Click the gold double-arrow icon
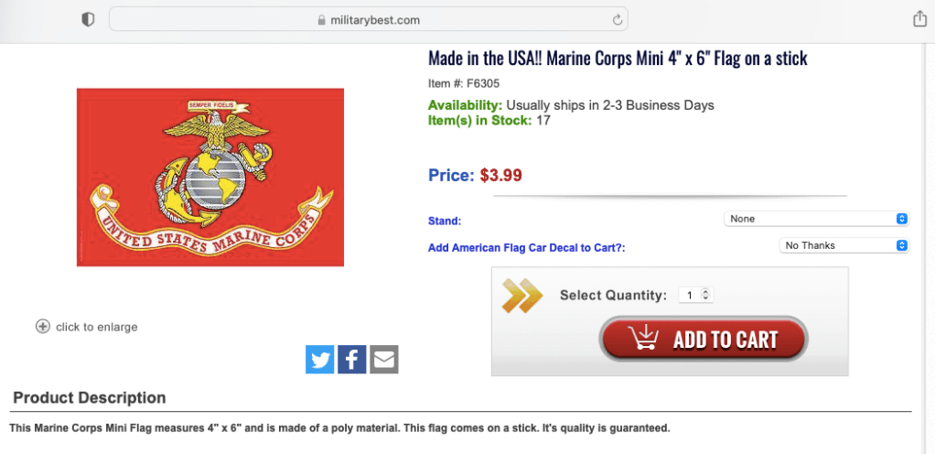The height and width of the screenshot is (454, 935). pos(521,296)
